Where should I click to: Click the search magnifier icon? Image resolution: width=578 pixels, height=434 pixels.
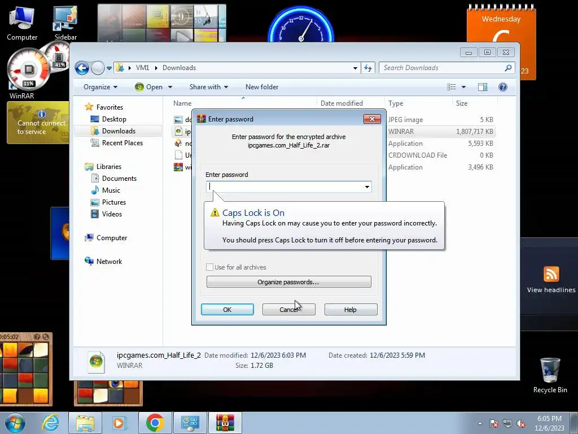coord(509,68)
